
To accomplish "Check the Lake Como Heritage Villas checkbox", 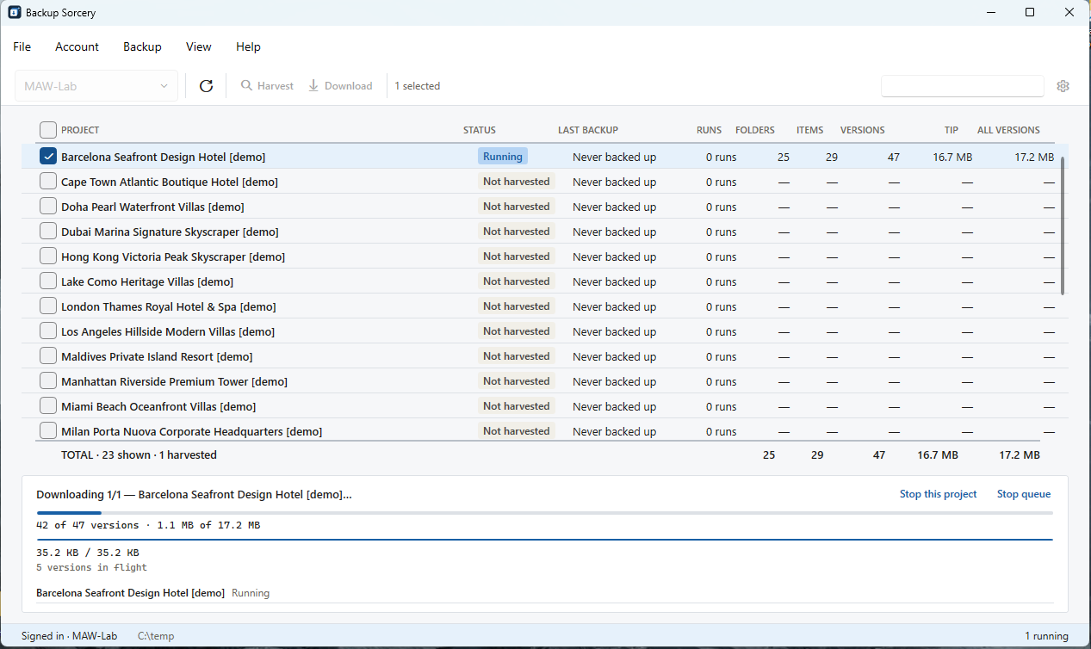I will pos(48,281).
